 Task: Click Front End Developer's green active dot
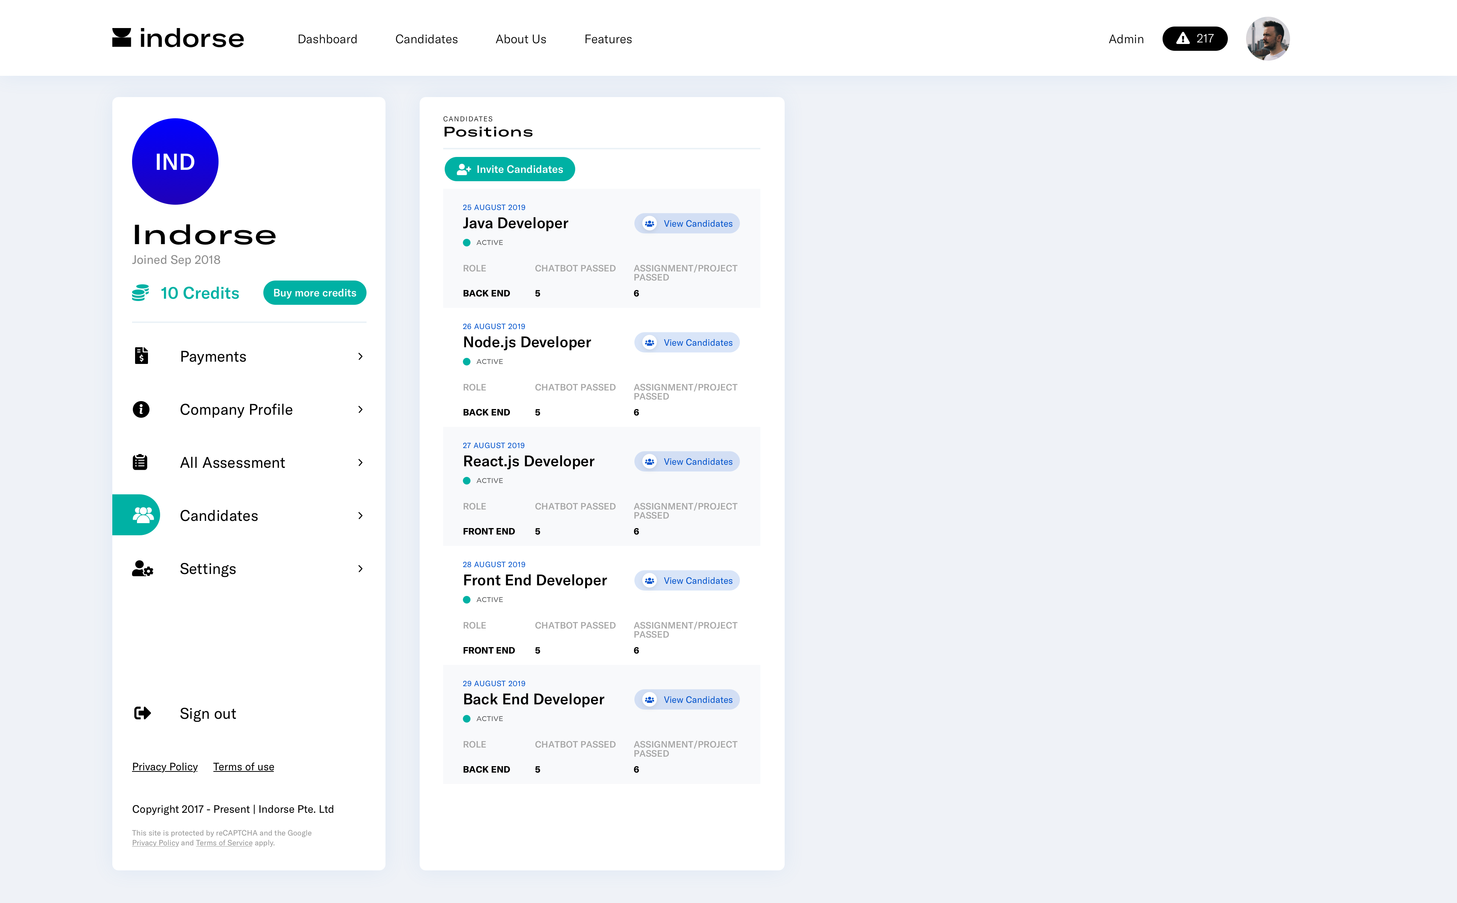point(467,600)
